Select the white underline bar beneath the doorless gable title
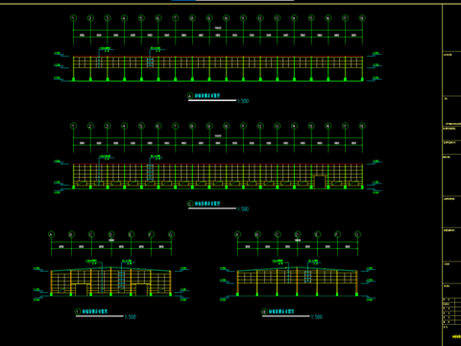The height and width of the screenshot is (346, 461). click(286, 316)
